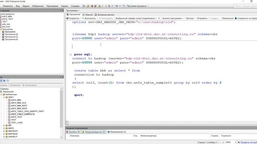Click servers tree scrollbar down arrow
The image size is (257, 144).
click(x=61, y=137)
